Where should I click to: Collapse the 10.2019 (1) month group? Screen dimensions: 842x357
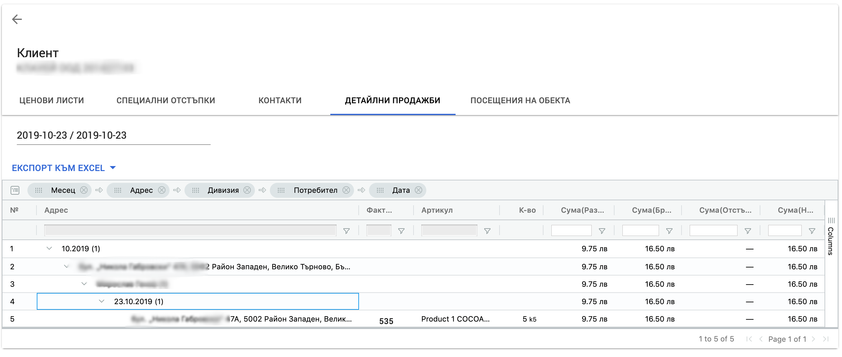(x=49, y=248)
